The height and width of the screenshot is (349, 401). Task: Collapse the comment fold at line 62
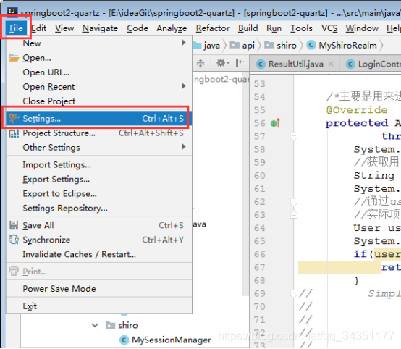point(294,201)
